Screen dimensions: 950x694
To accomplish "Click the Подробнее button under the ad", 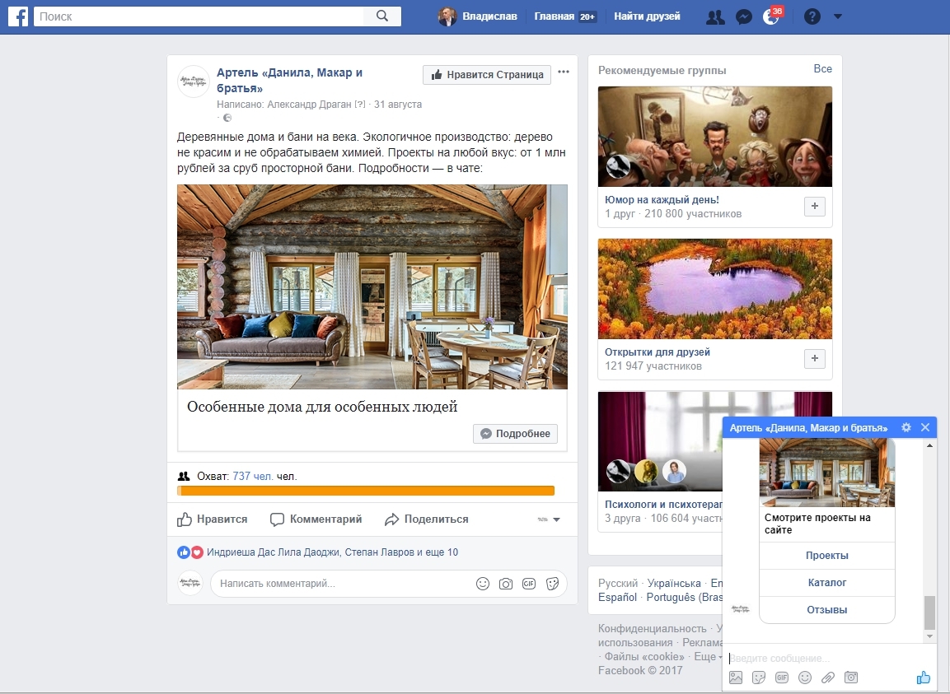I will 515,434.
